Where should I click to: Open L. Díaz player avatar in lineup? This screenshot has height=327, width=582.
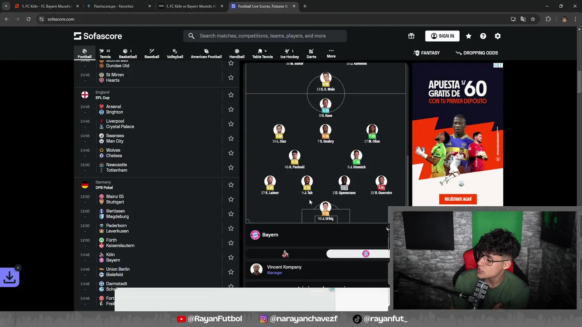(x=279, y=130)
